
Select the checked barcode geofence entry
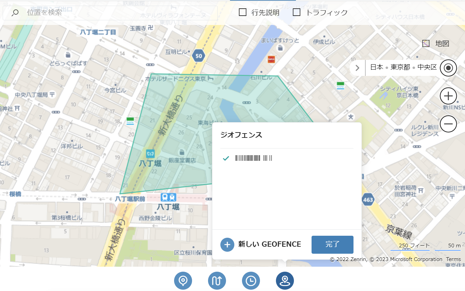(x=287, y=158)
